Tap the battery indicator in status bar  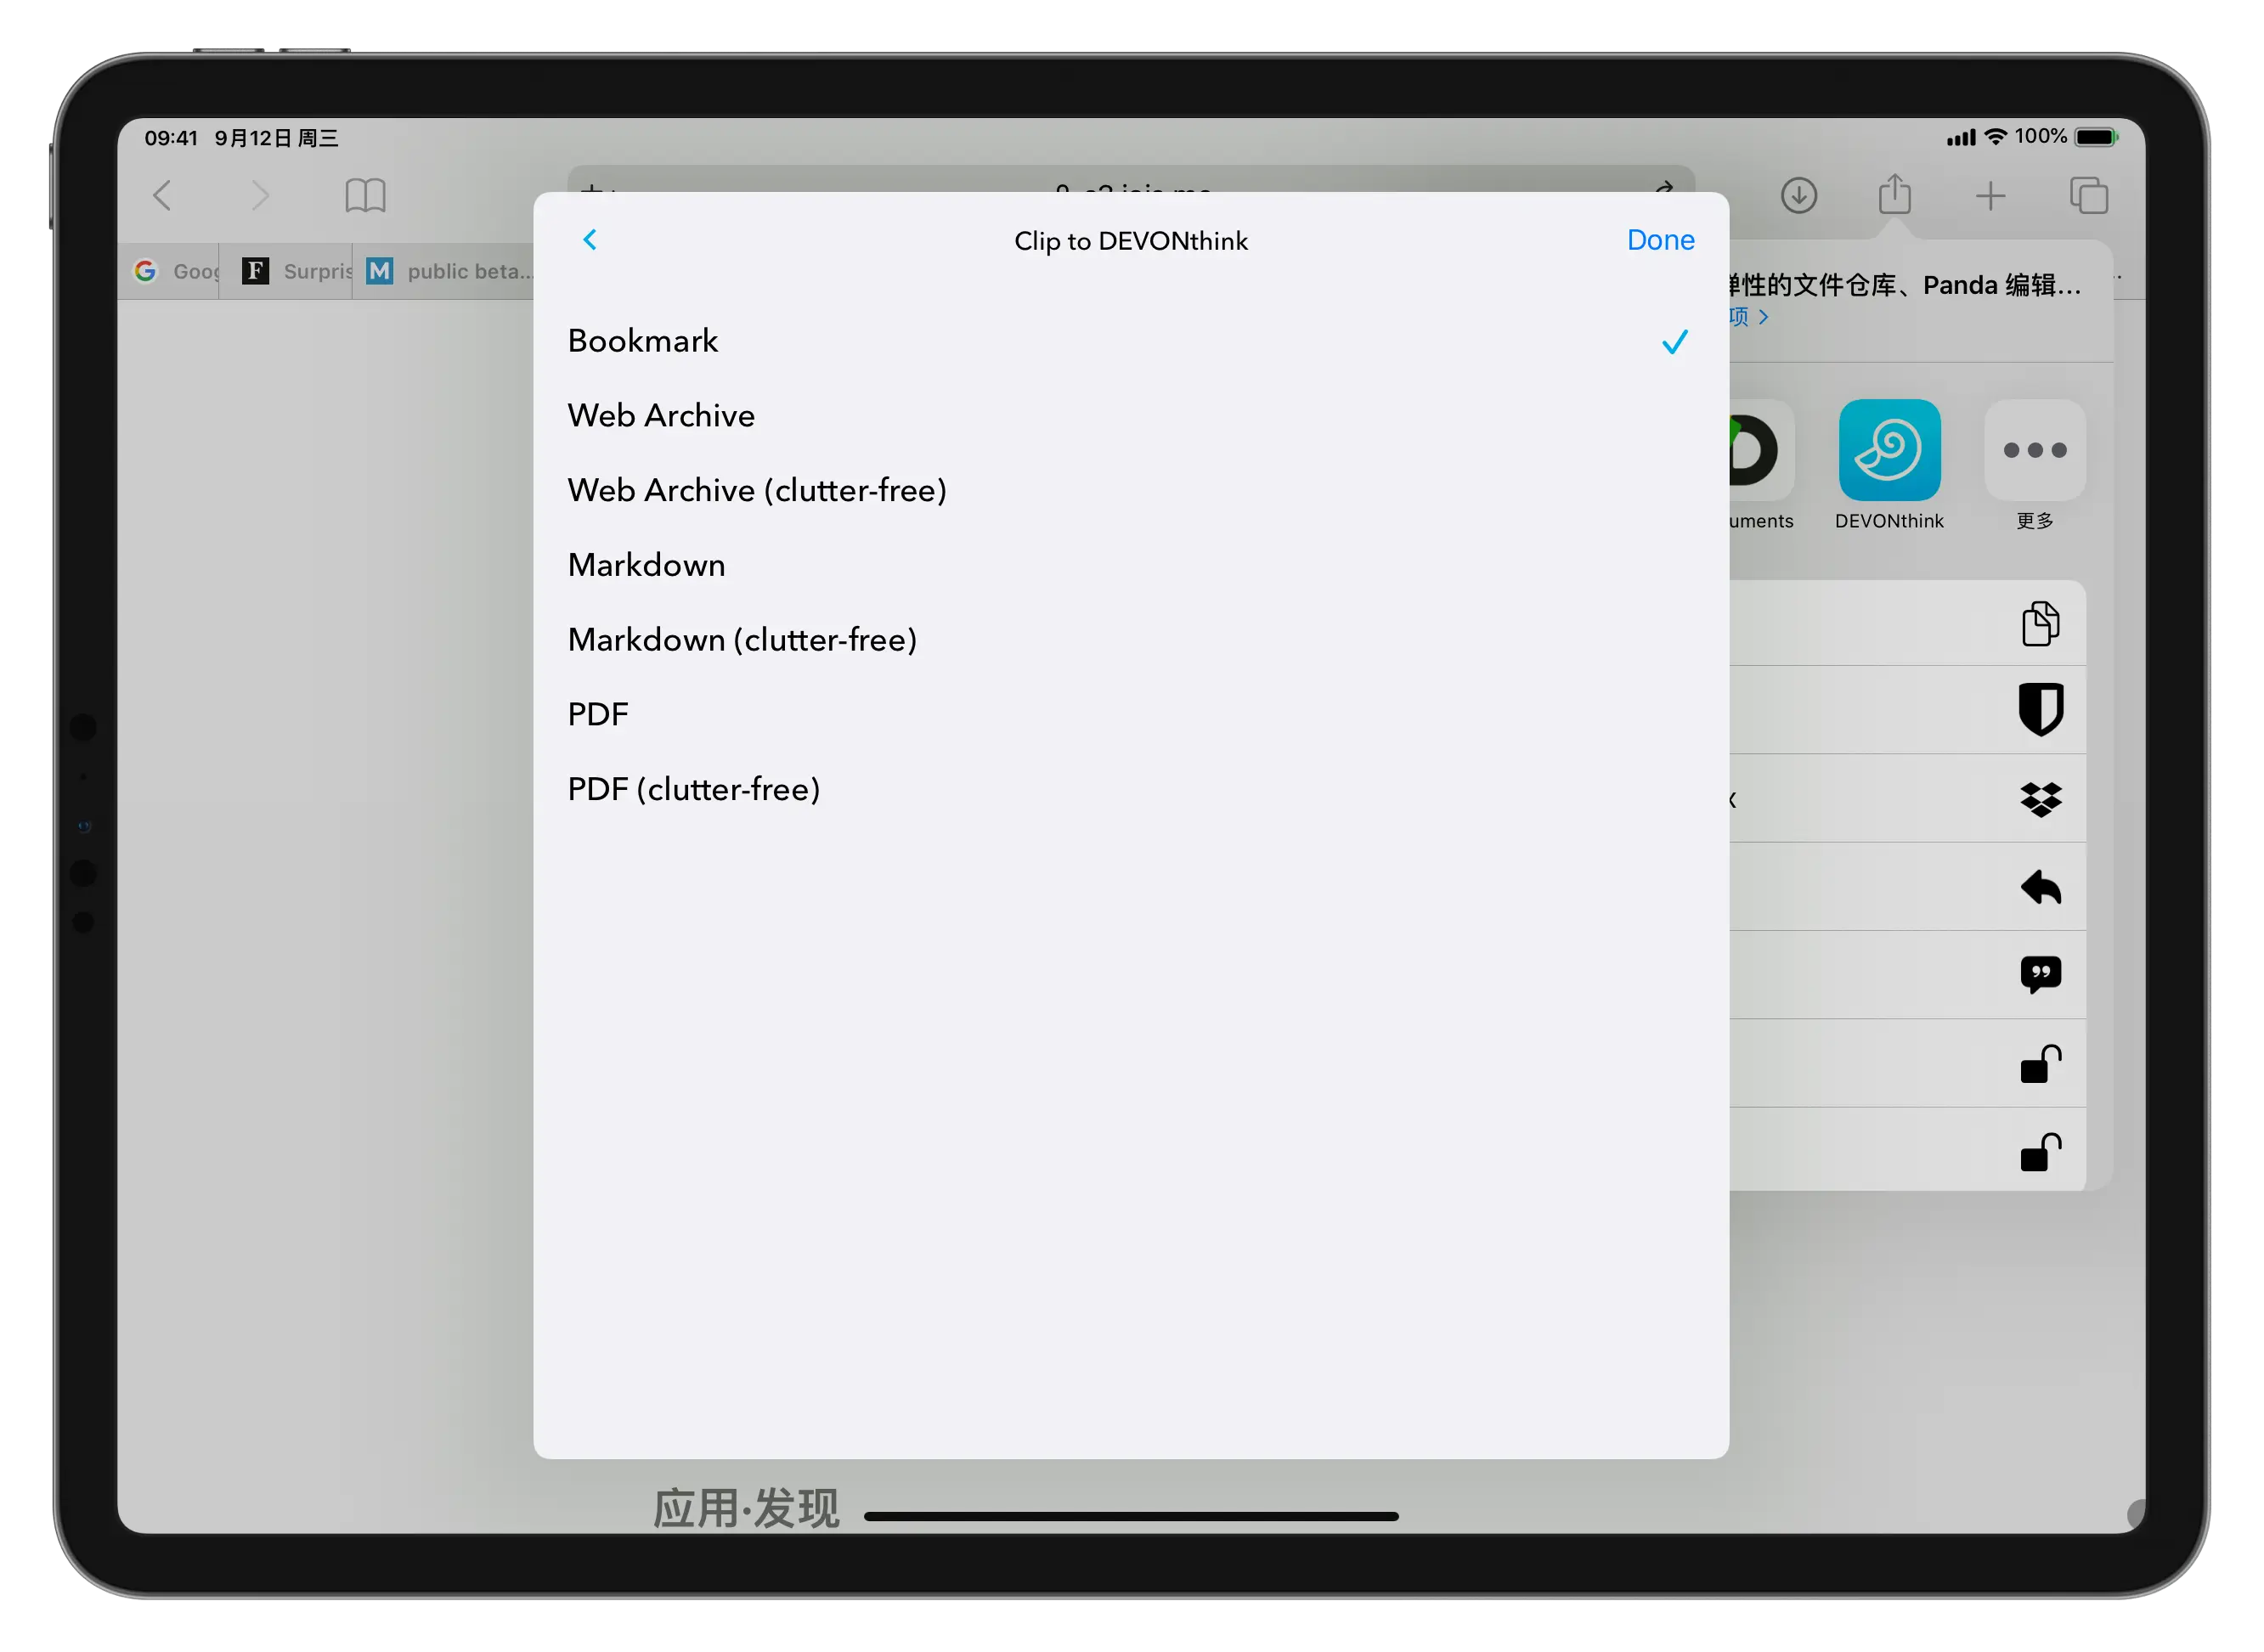[x=2096, y=137]
